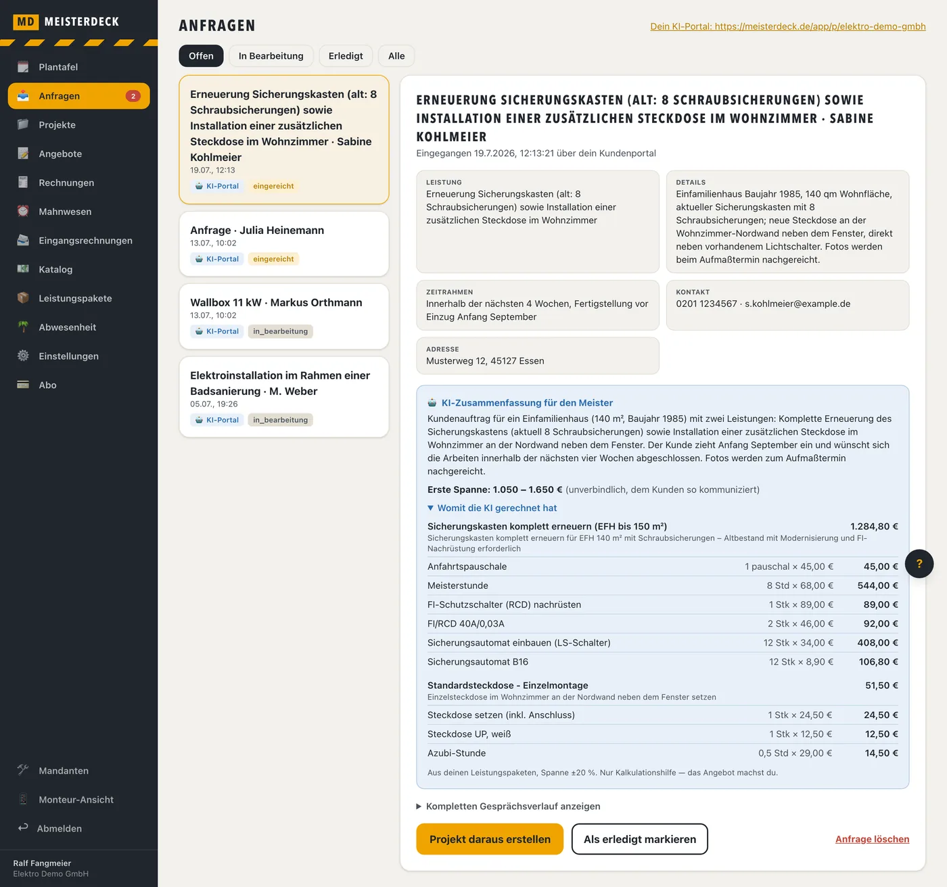Select the Julia Heinemann request card
Screen dimensions: 947x887
coord(284,244)
